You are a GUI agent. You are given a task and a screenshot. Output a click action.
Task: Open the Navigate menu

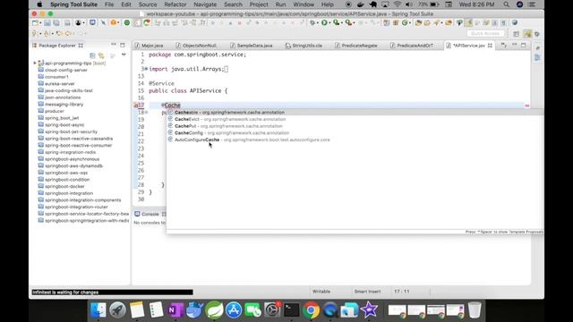pyautogui.click(x=205, y=4)
